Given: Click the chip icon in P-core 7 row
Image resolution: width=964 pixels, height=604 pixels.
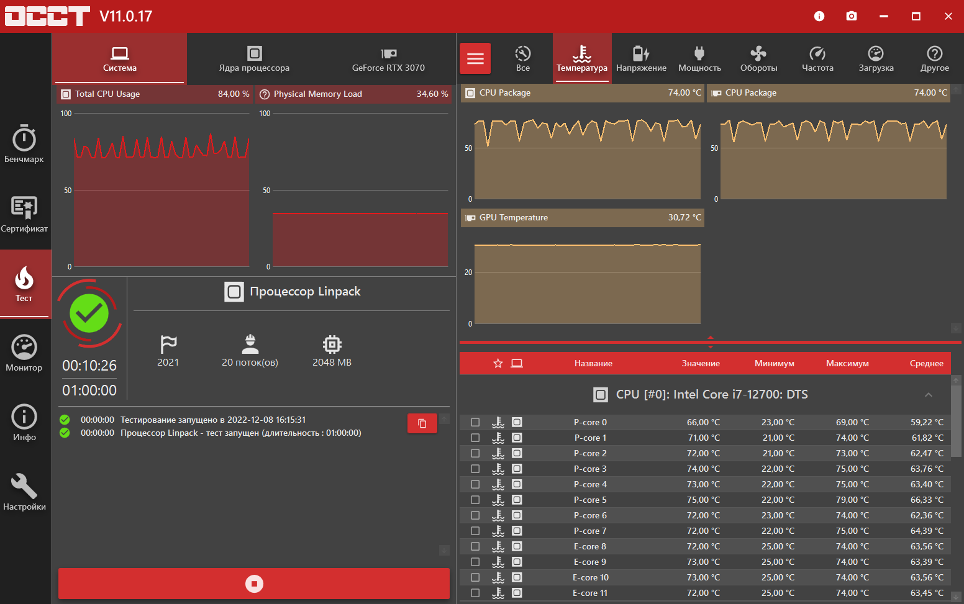Looking at the screenshot, I should (x=517, y=531).
